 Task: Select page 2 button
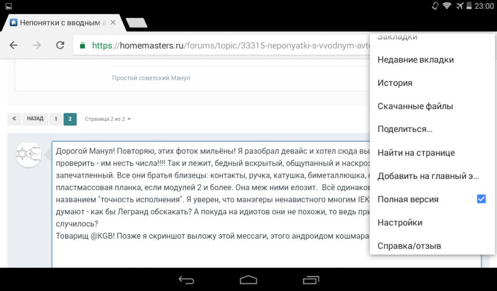click(70, 118)
